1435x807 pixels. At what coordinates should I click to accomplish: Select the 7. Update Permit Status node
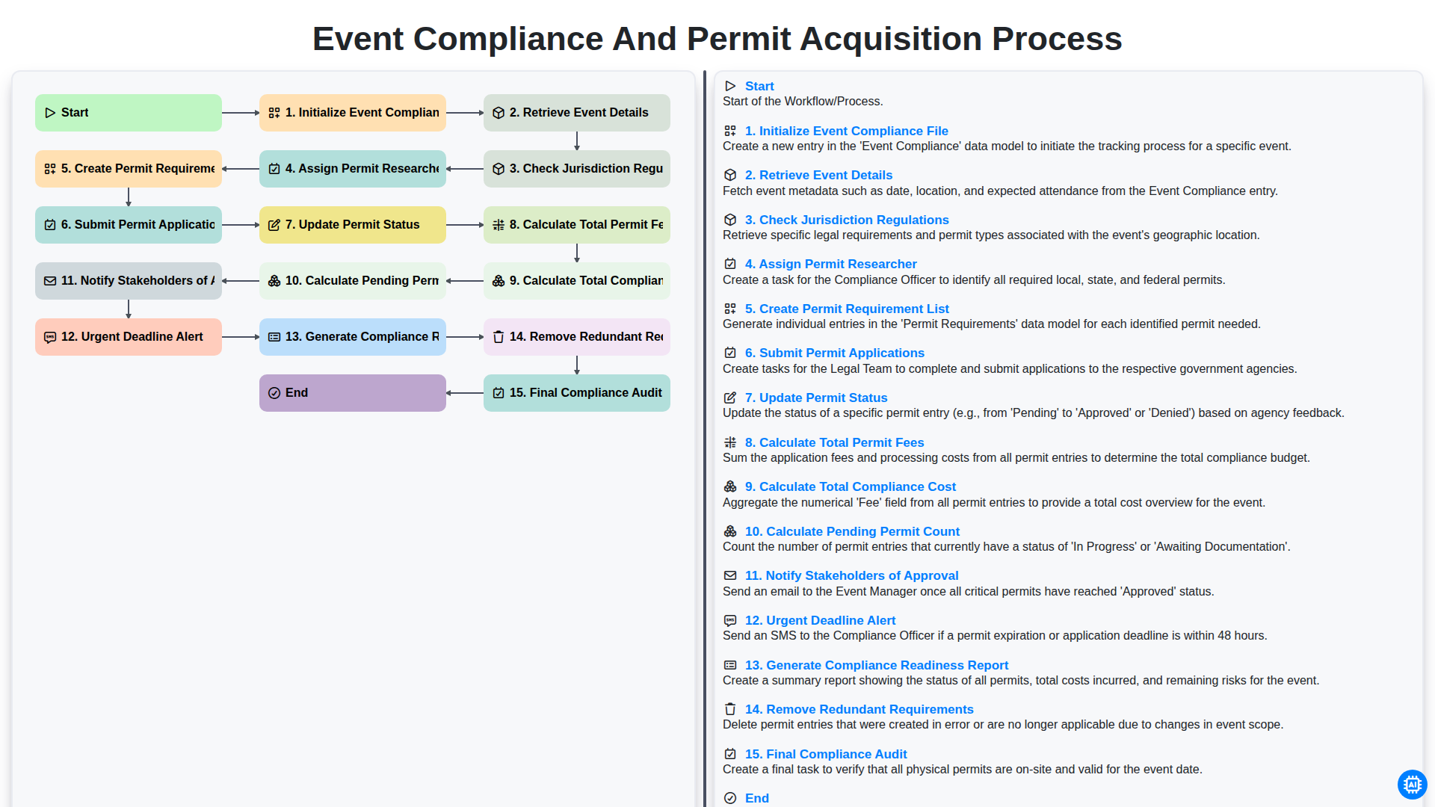tap(353, 225)
